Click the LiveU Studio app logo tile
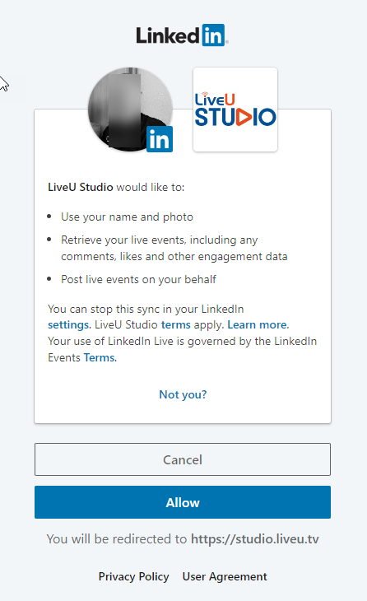Viewport: 367px width, 601px height. 235,109
